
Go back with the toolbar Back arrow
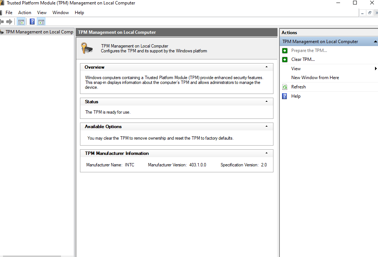click(1, 22)
